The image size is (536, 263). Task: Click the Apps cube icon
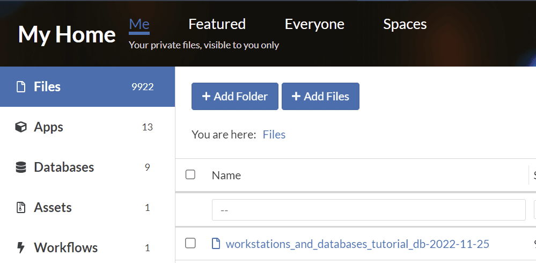tap(21, 127)
